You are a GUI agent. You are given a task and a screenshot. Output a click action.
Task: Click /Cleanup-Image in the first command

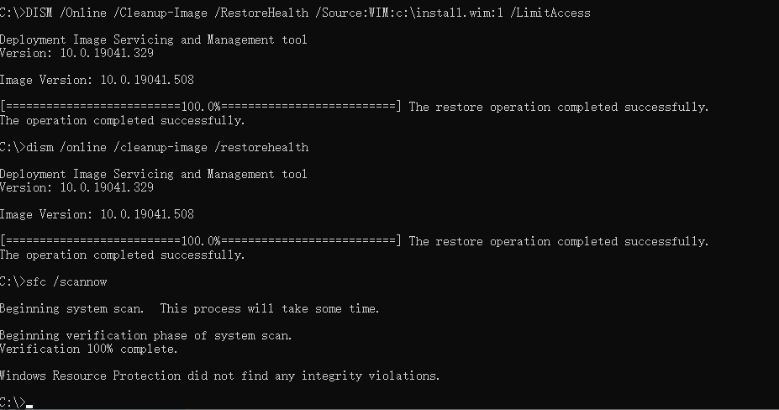pyautogui.click(x=161, y=13)
